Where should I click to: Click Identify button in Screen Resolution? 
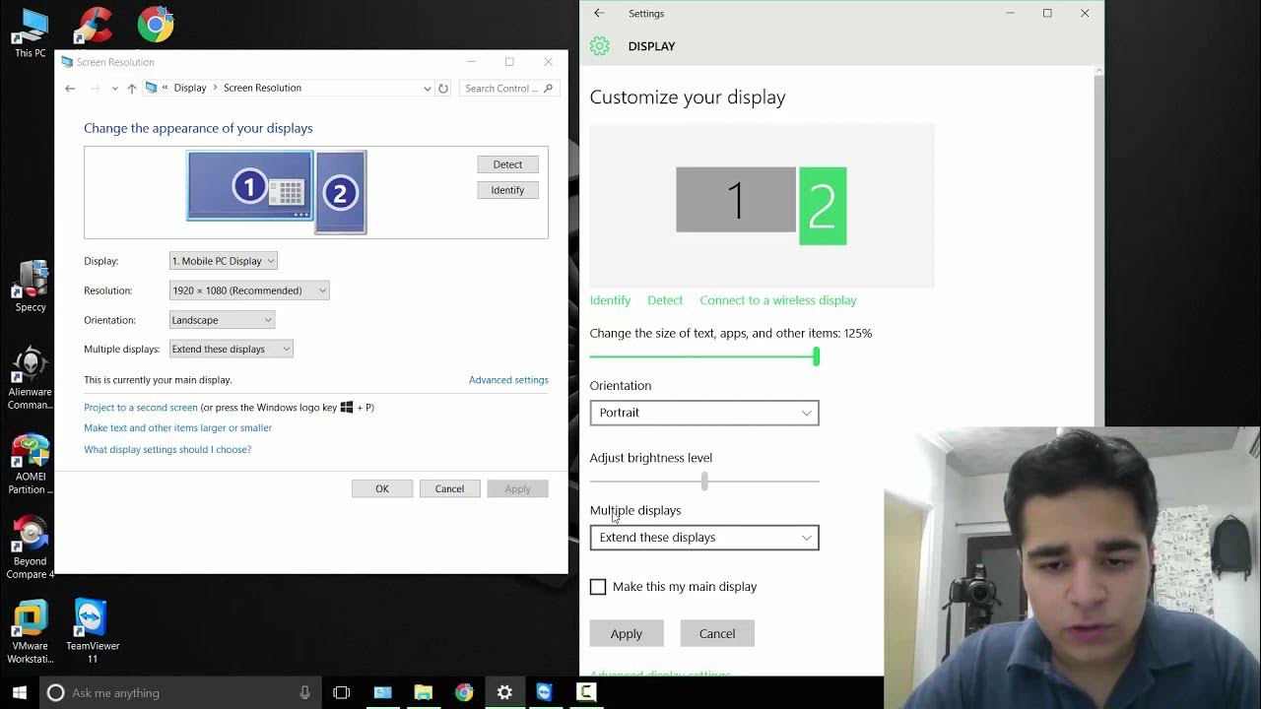(507, 190)
